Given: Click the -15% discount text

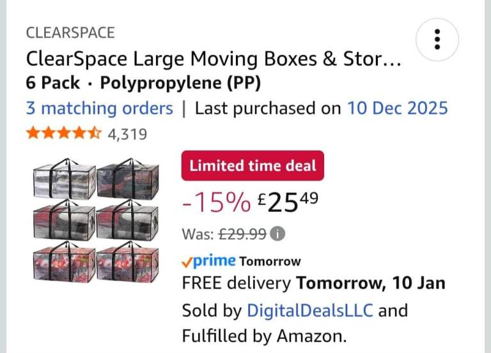Looking at the screenshot, I should [216, 202].
